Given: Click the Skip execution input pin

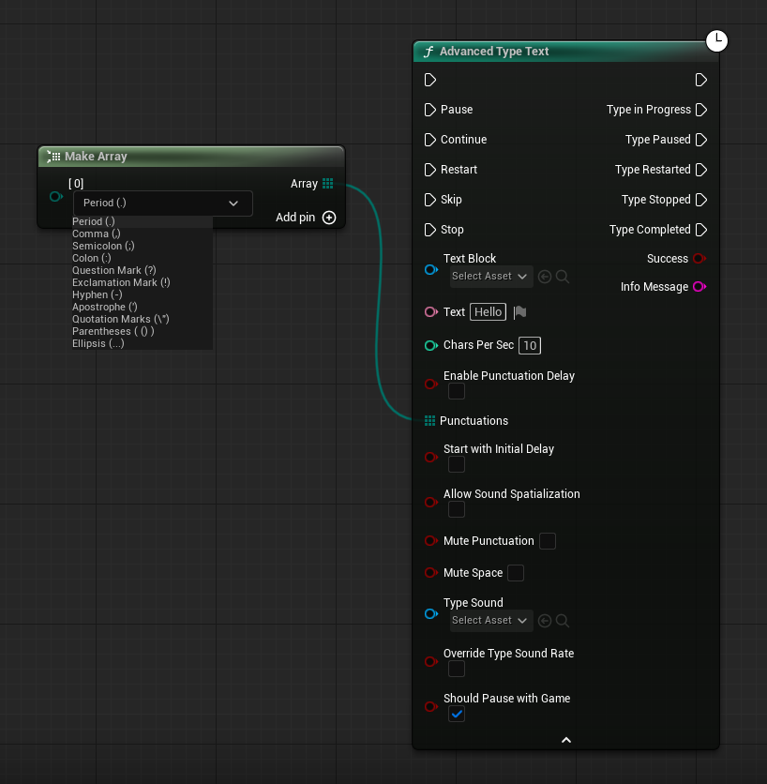Looking at the screenshot, I should click(x=430, y=200).
